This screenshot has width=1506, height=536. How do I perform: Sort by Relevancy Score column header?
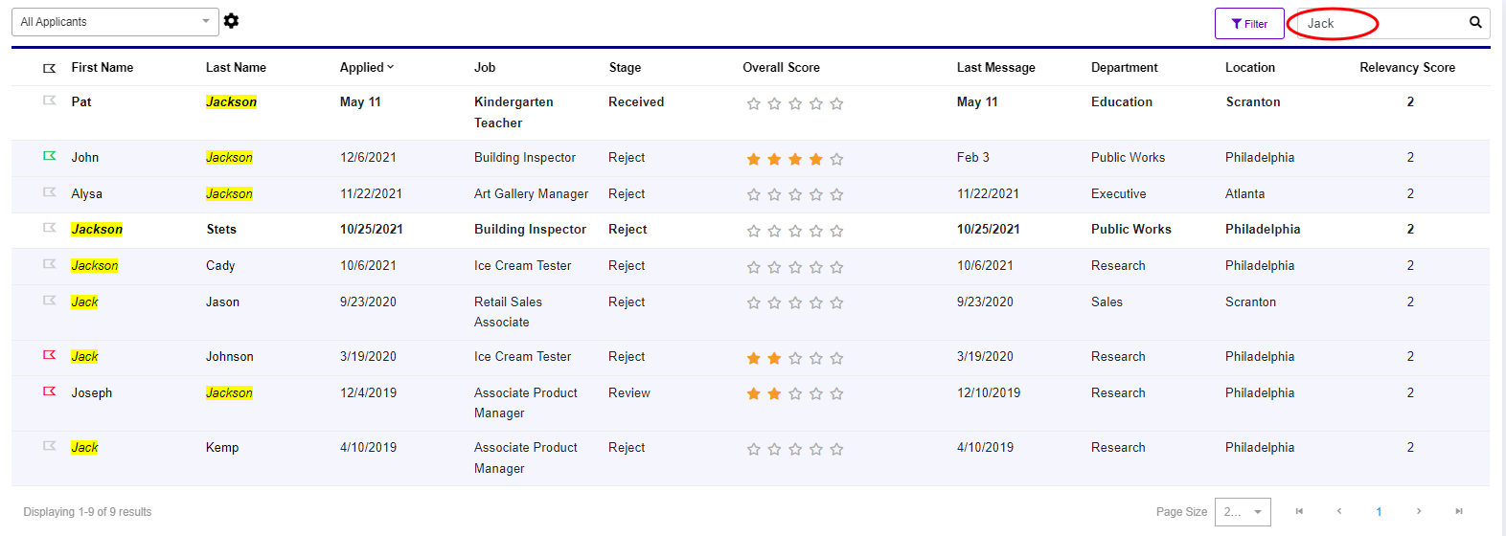pos(1407,67)
